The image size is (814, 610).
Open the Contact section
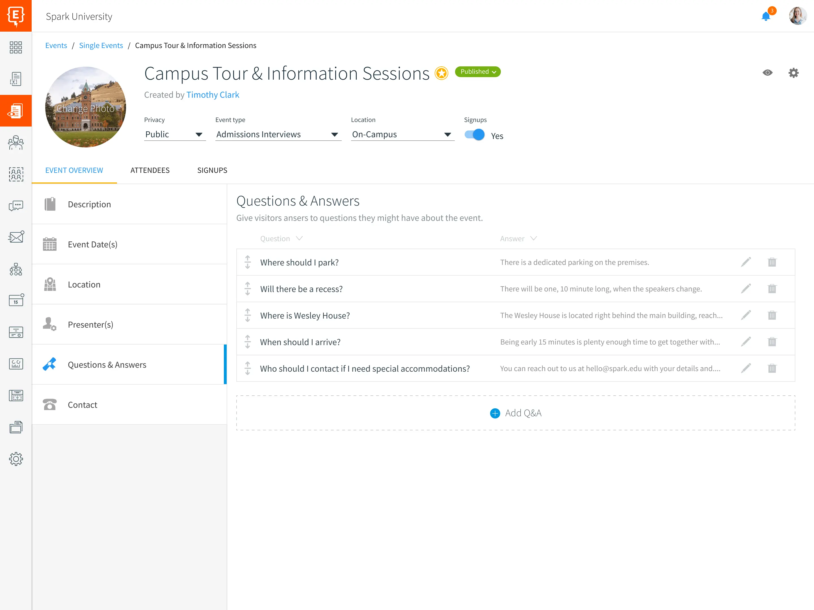(129, 404)
